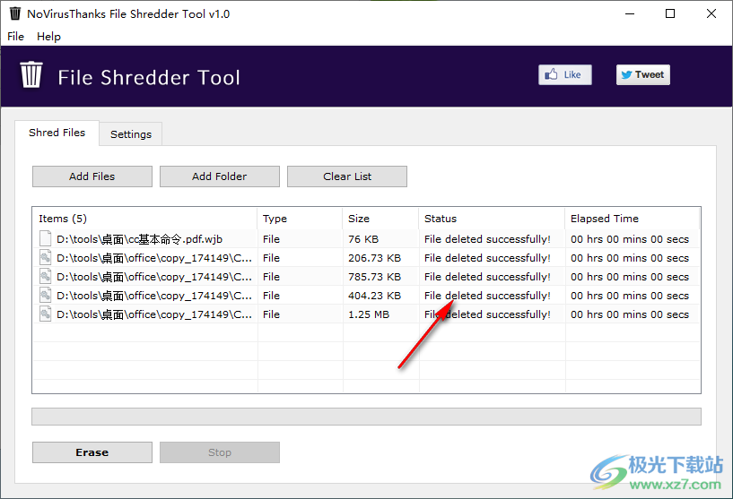
Task: Click the erase progress bar
Action: point(366,417)
